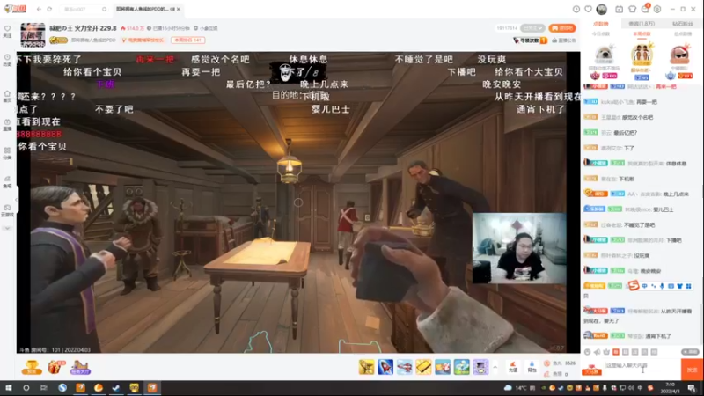Send the first gold plane gift
Viewport: 704px width, 396px height.
click(x=366, y=367)
